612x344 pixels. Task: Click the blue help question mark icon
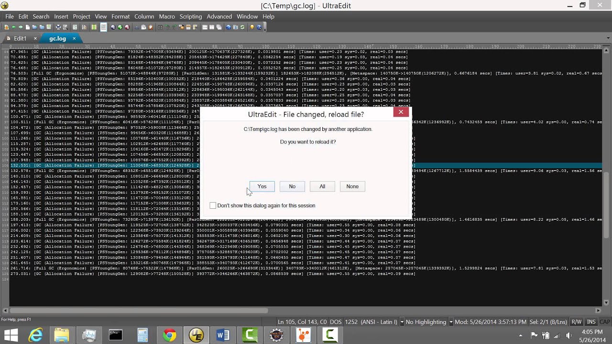coord(259,27)
